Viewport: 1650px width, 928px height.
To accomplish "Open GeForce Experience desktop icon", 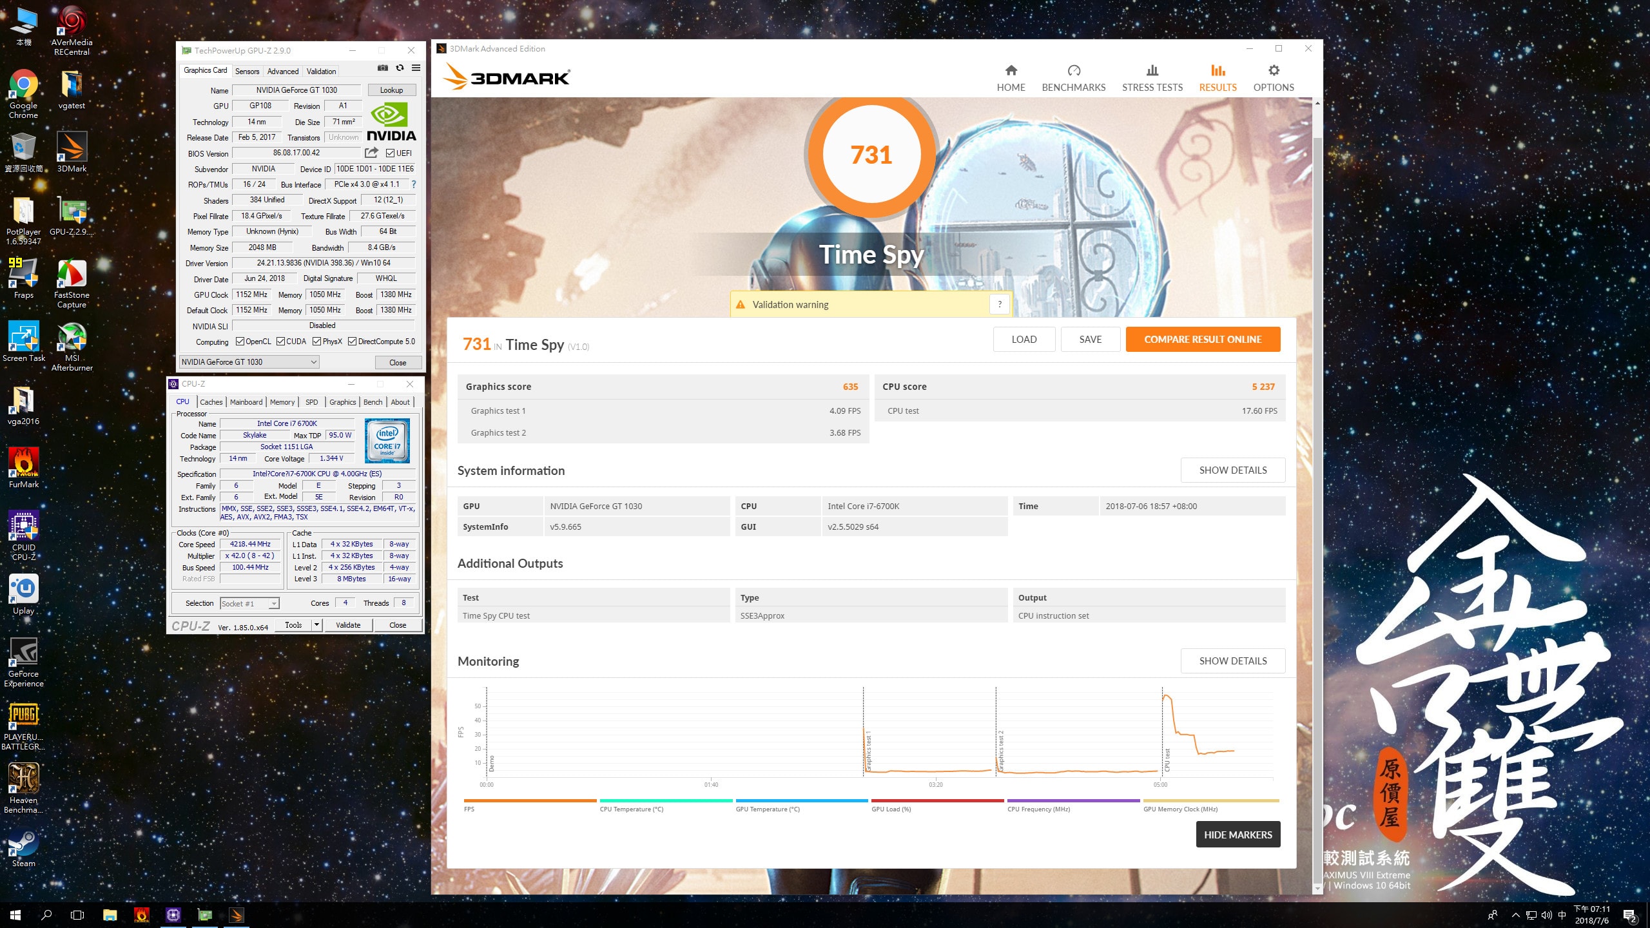I will tap(23, 662).
